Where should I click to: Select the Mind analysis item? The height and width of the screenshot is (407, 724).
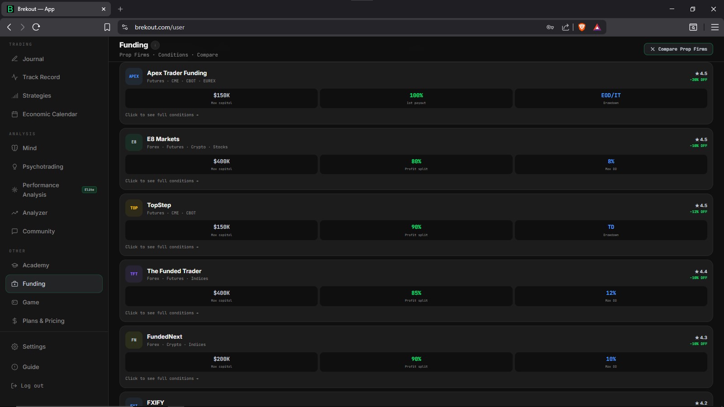[x=54, y=148]
